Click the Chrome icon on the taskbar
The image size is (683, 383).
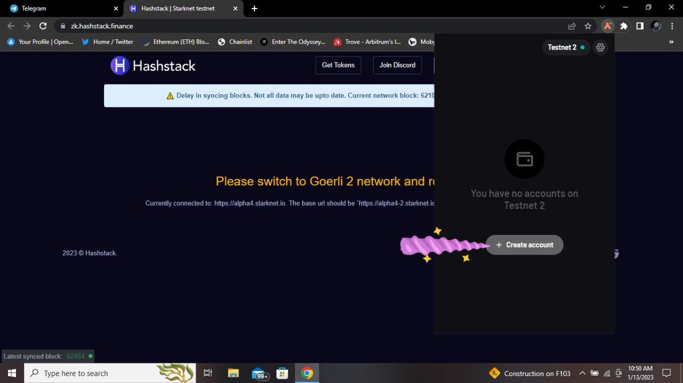[307, 373]
